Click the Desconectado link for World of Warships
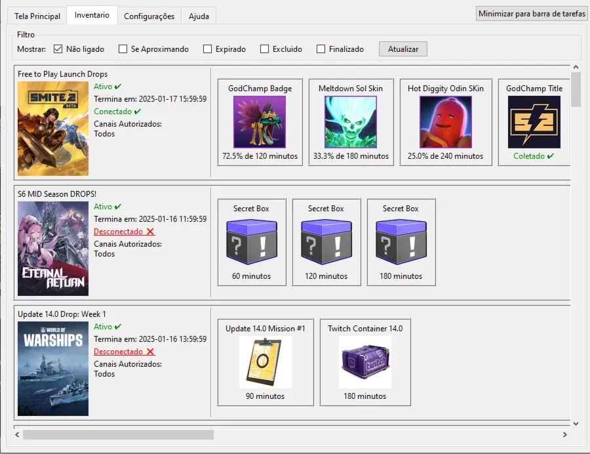This screenshot has height=454, width=590. point(124,352)
